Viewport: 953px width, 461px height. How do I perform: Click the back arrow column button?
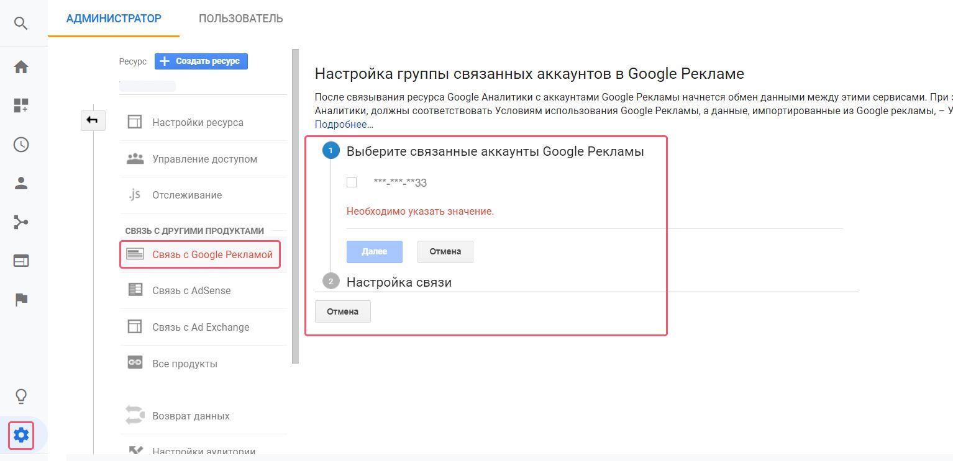click(93, 120)
